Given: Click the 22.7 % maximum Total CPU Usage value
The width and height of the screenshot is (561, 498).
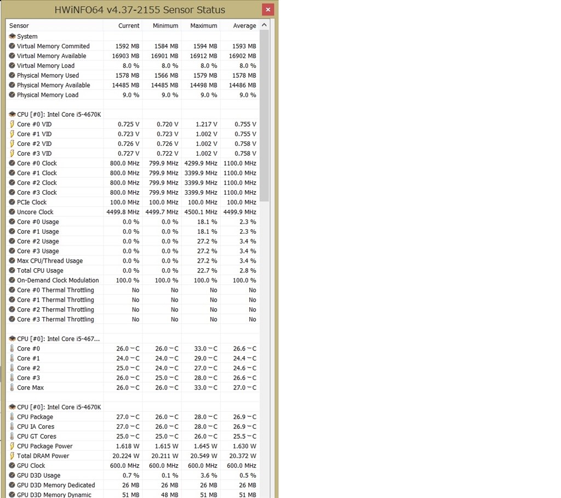Looking at the screenshot, I should pos(207,270).
